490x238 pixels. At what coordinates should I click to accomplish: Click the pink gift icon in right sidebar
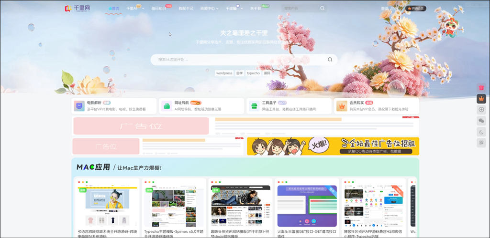pos(481,88)
